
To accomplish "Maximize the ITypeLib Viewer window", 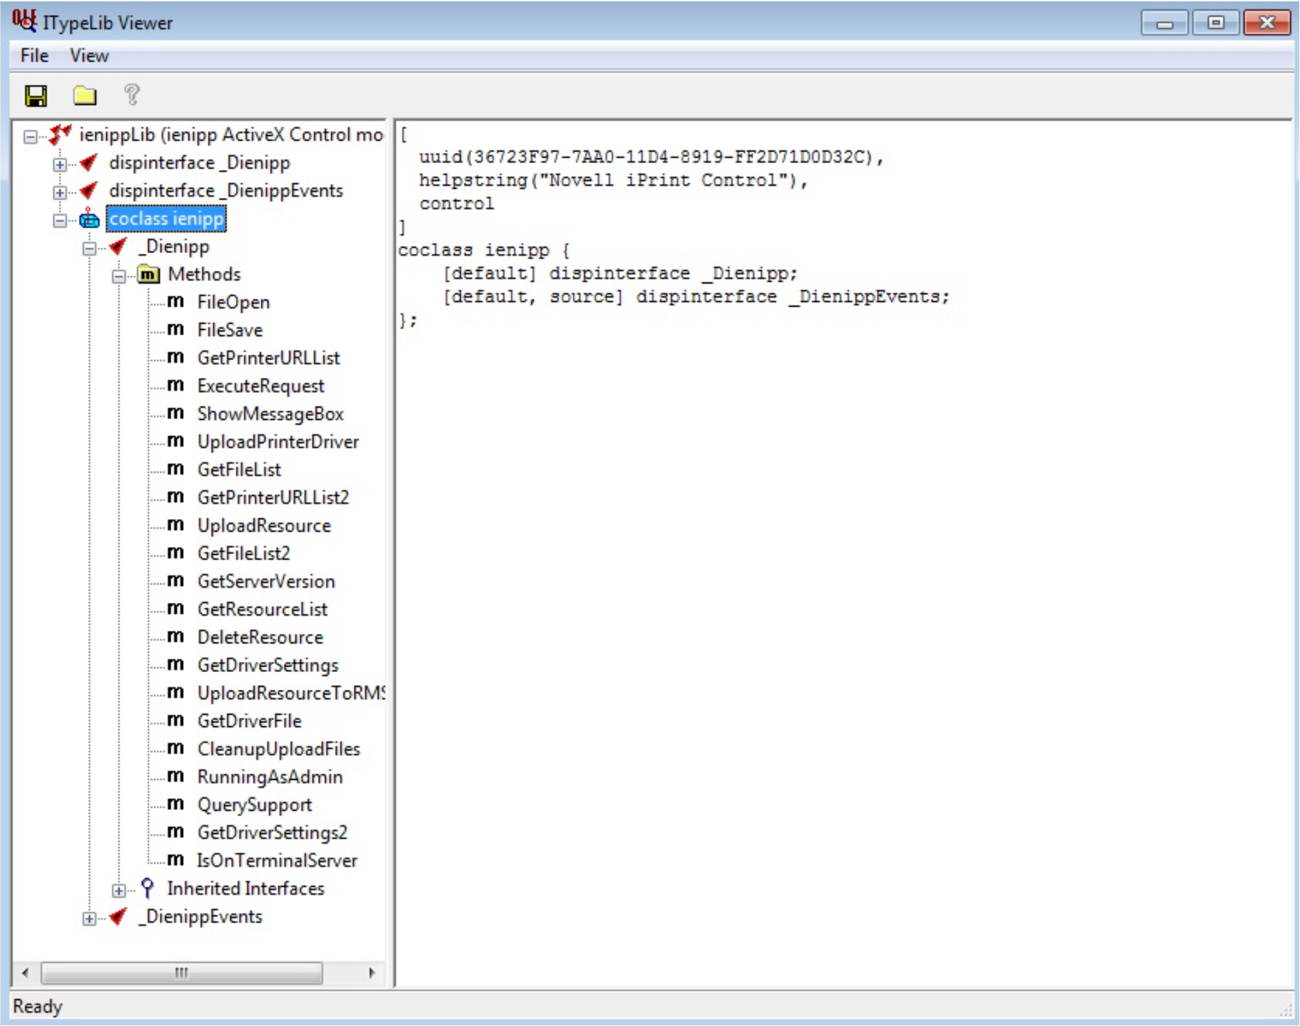I will click(x=1216, y=23).
